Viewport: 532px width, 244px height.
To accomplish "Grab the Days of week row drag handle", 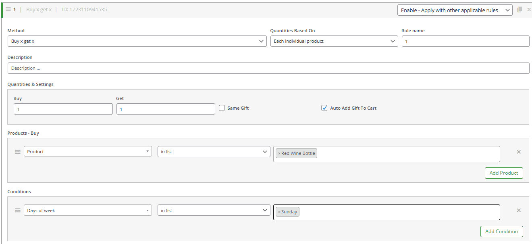I will [x=18, y=211].
